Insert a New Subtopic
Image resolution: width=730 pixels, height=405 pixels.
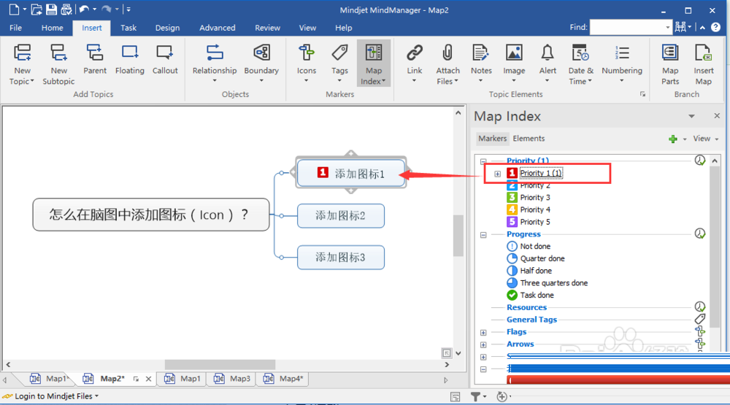[58, 64]
